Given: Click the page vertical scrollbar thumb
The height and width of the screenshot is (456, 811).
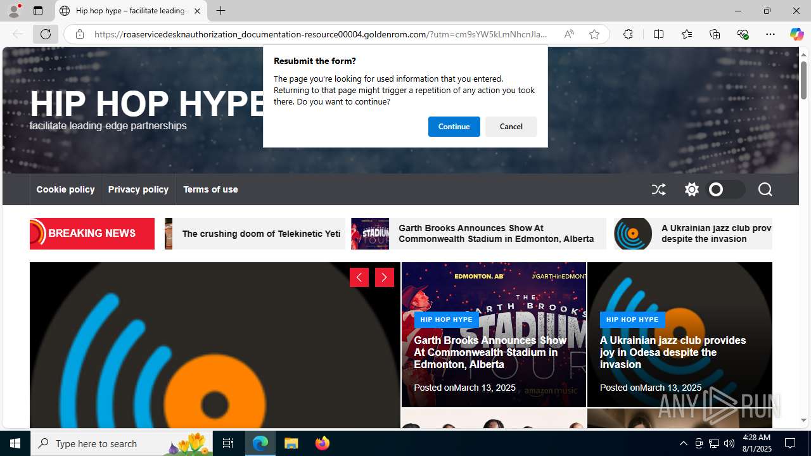Looking at the screenshot, I should tap(803, 80).
